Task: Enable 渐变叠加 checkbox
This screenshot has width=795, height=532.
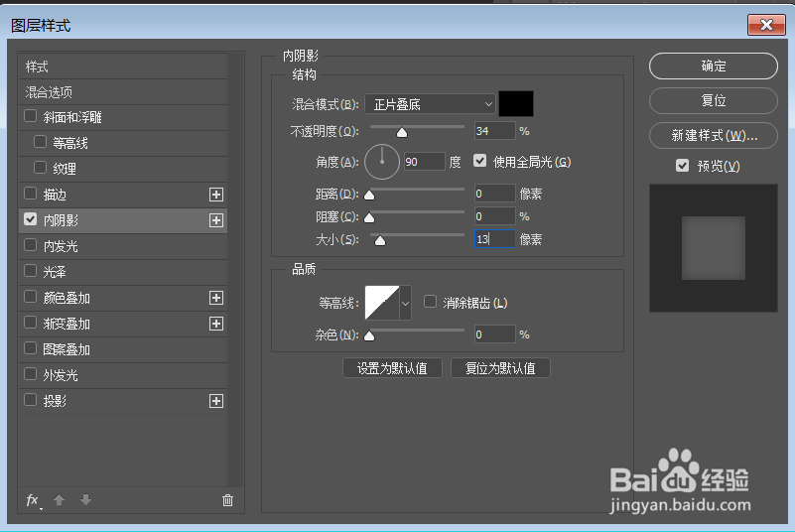Action: point(31,323)
